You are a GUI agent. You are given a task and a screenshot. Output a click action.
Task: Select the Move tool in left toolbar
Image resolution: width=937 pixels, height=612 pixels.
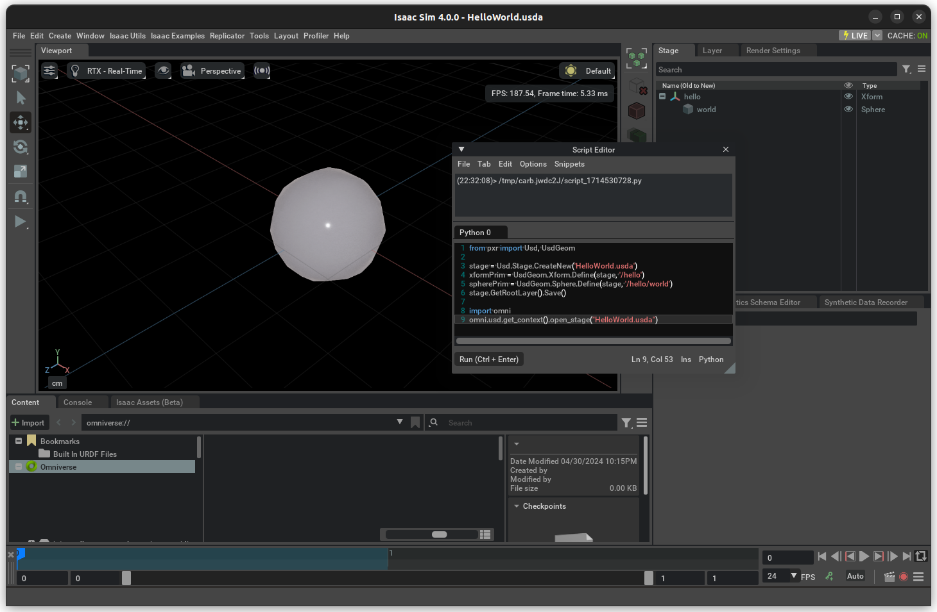click(x=21, y=122)
